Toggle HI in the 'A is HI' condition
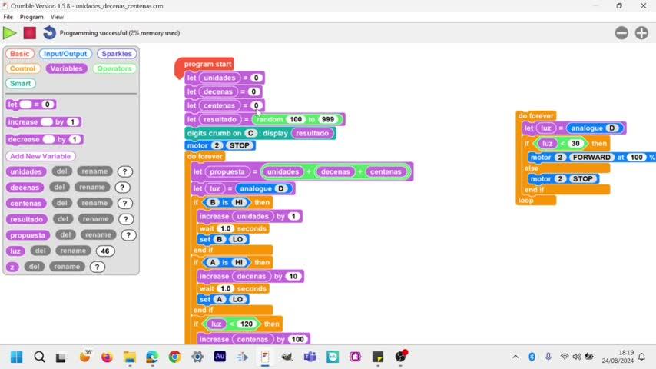This screenshot has height=369, width=656. (x=238, y=263)
